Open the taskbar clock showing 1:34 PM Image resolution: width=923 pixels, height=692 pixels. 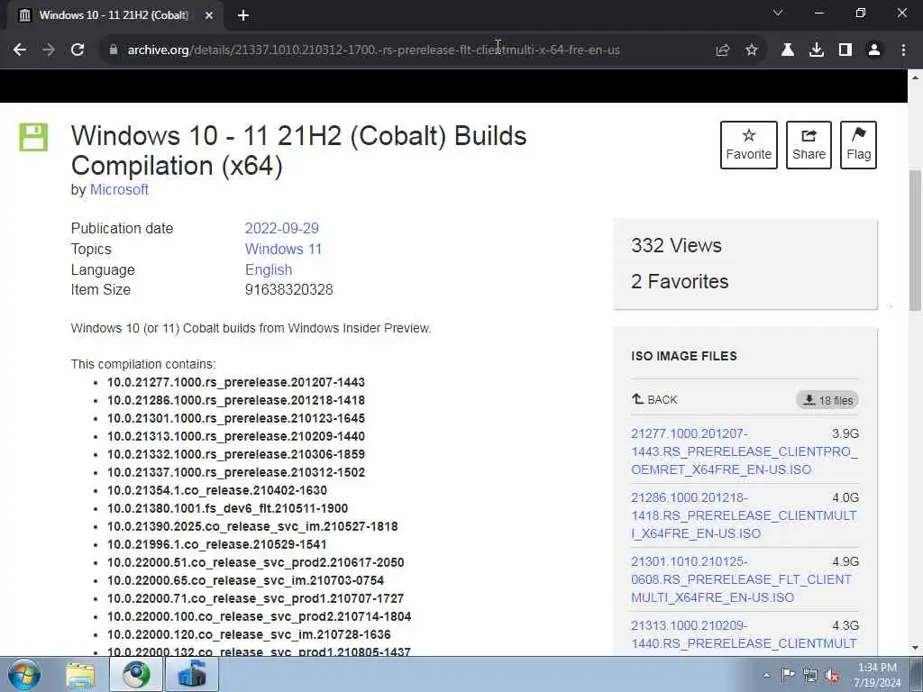tap(877, 675)
